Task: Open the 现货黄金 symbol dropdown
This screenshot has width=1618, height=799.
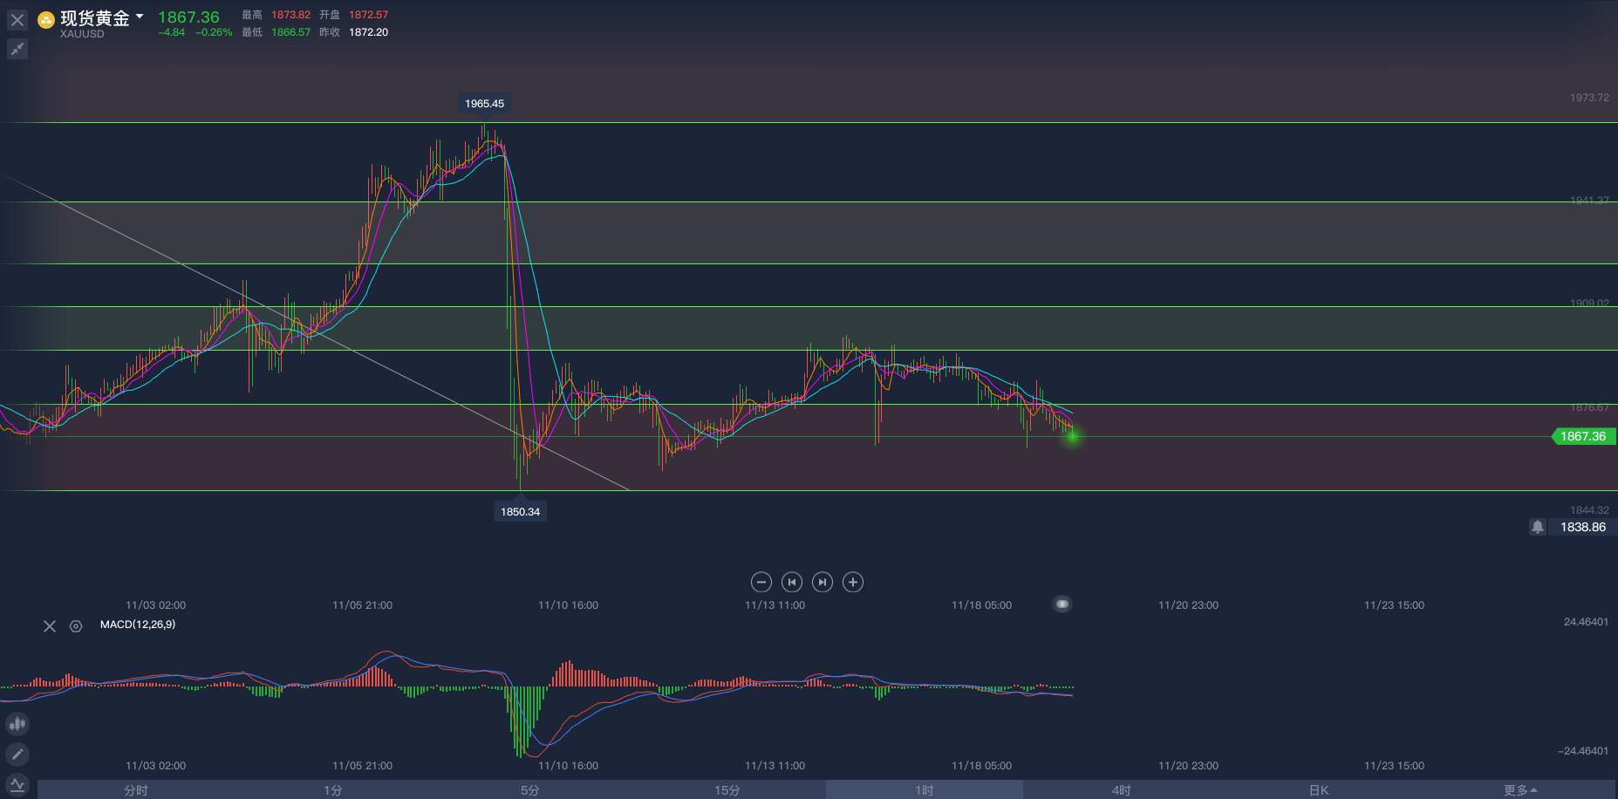Action: tap(102, 18)
